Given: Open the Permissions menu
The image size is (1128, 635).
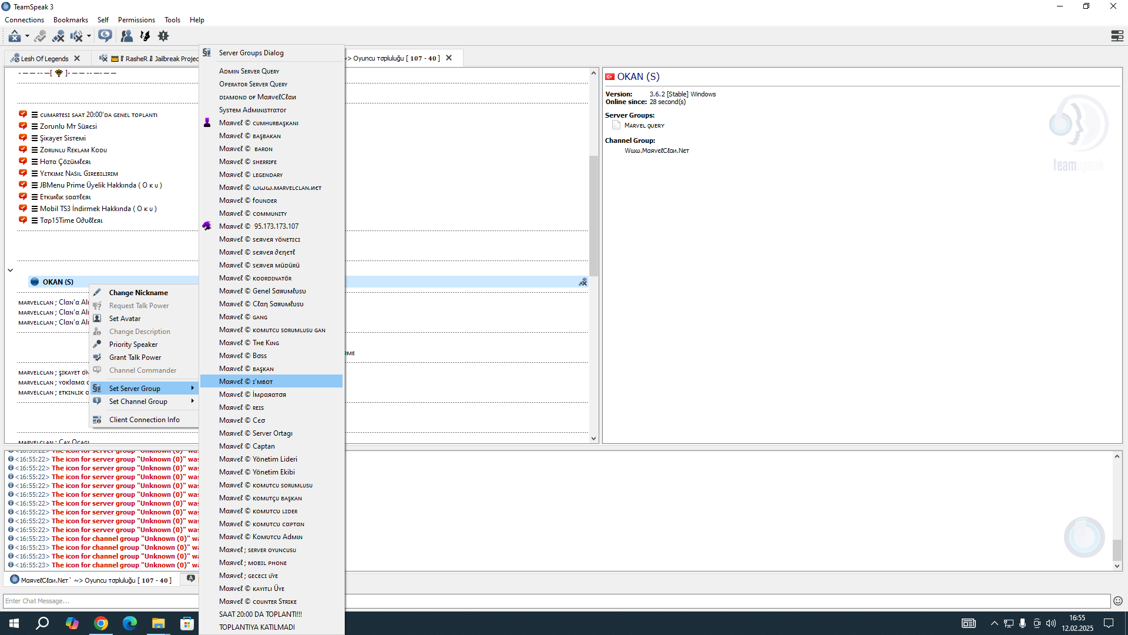Looking at the screenshot, I should coord(136,20).
